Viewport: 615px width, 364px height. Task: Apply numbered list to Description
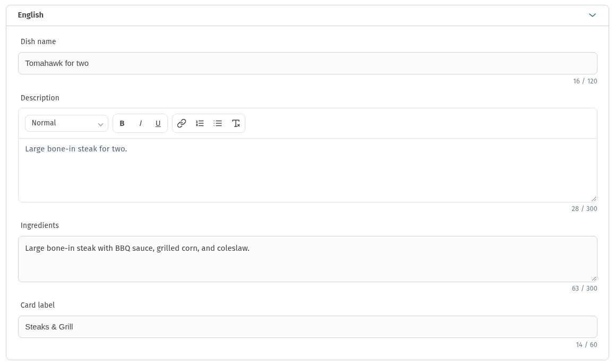(x=200, y=124)
